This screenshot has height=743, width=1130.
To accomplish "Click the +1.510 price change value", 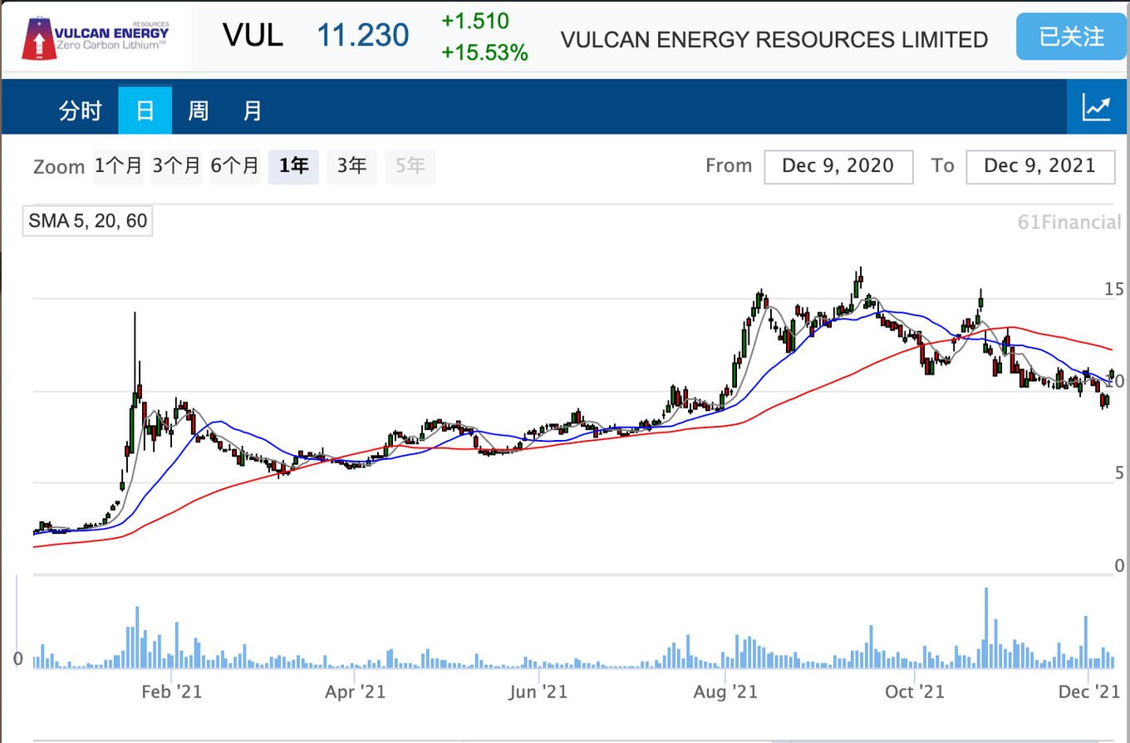I will coord(475,21).
